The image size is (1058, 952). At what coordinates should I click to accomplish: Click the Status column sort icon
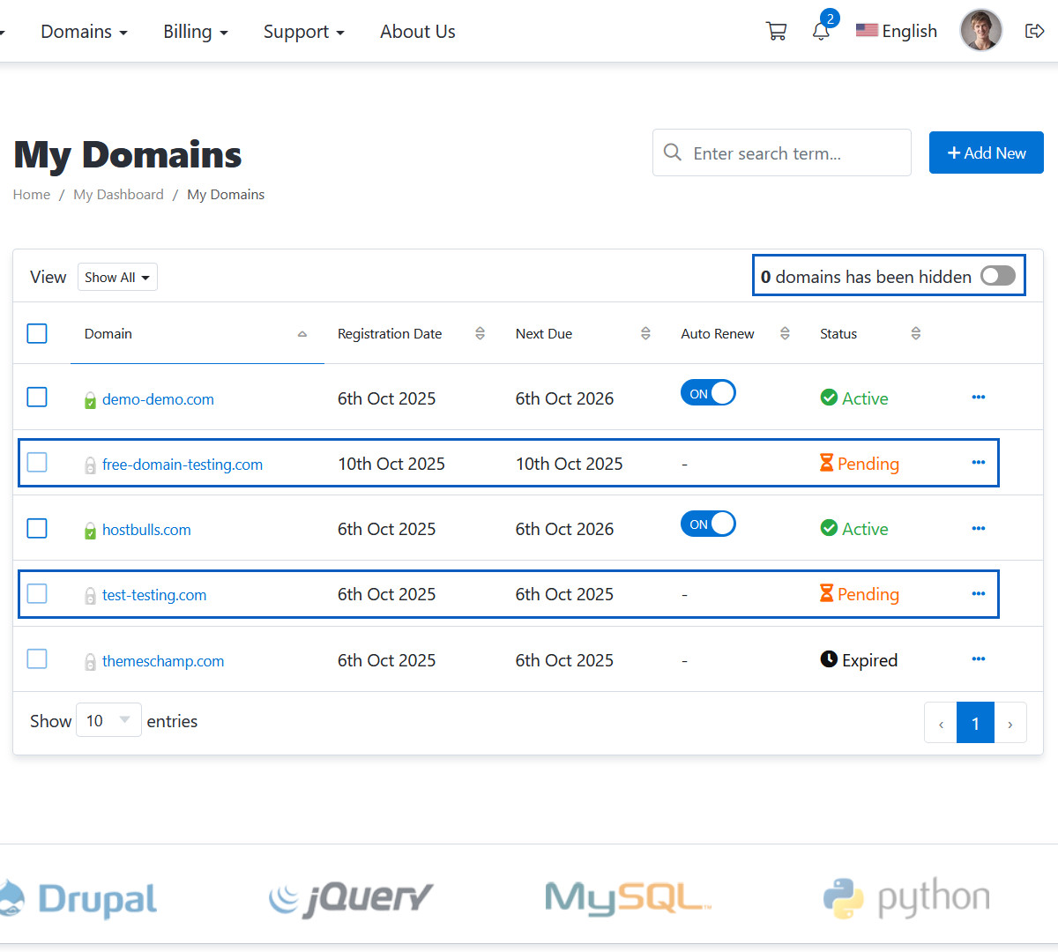[x=915, y=333]
